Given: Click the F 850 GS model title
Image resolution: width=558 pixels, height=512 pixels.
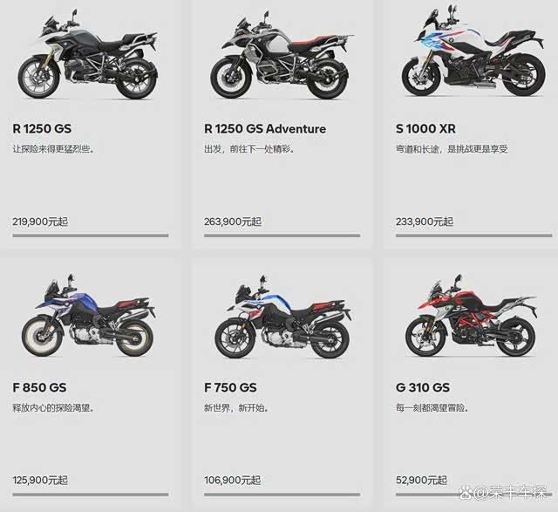Looking at the screenshot, I should 39,387.
